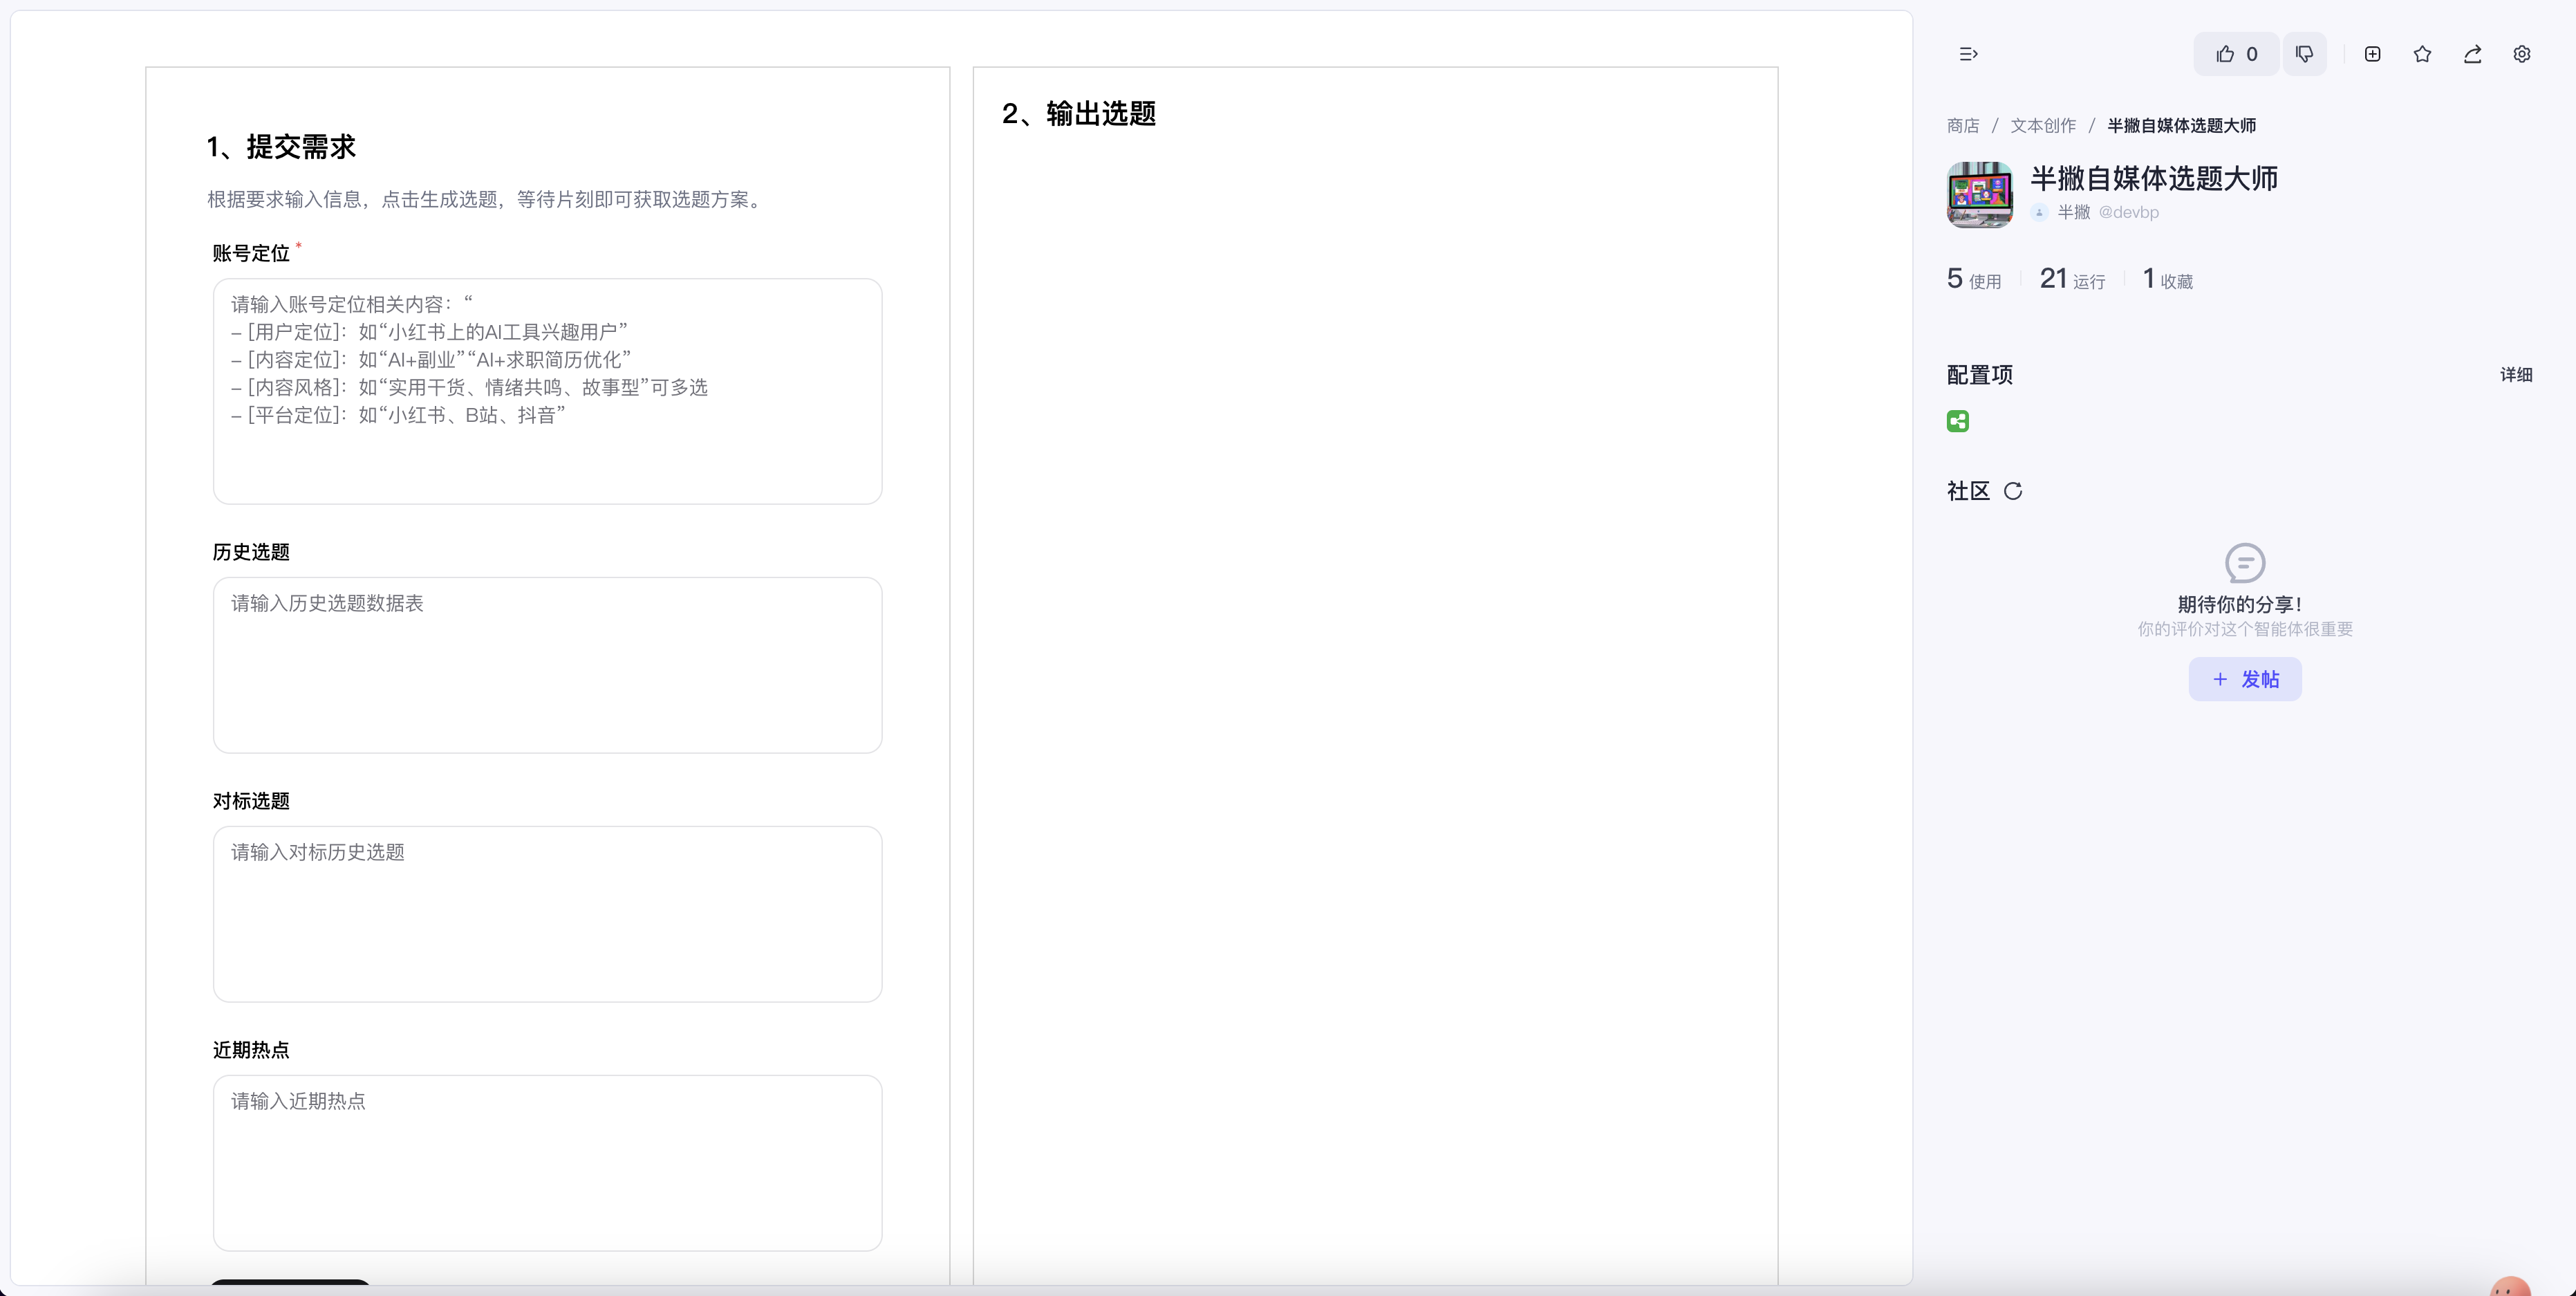The width and height of the screenshot is (2576, 1296).
Task: Click the 账号定位 text area
Action: (547, 391)
